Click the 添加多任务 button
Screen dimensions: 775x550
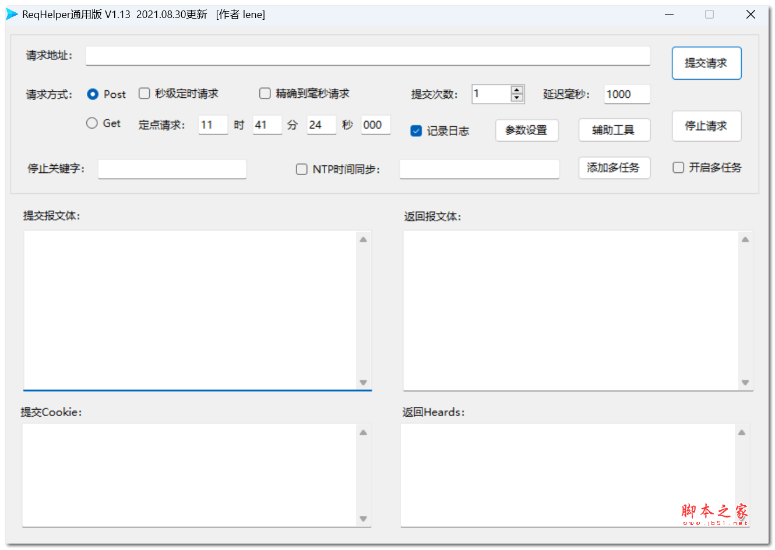click(x=614, y=168)
